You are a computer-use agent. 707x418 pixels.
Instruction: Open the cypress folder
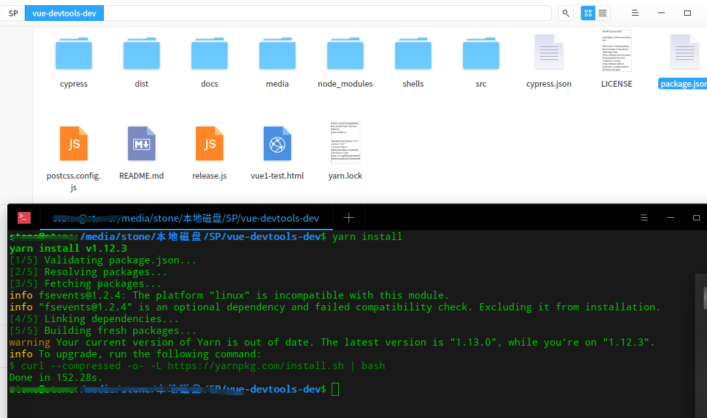pyautogui.click(x=74, y=53)
